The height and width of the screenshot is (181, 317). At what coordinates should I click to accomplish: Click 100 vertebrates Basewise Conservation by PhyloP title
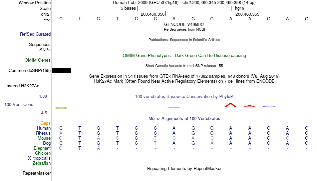click(x=184, y=97)
